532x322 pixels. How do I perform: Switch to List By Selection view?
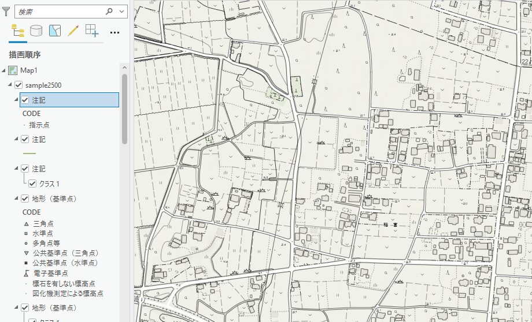(x=55, y=31)
